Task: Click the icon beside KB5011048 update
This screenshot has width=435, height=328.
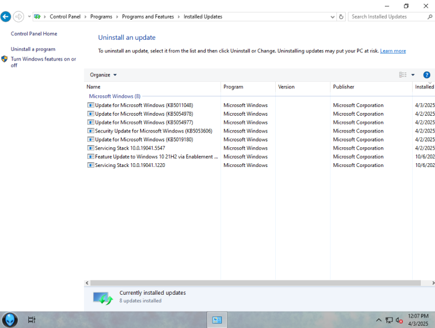Action: [x=90, y=105]
